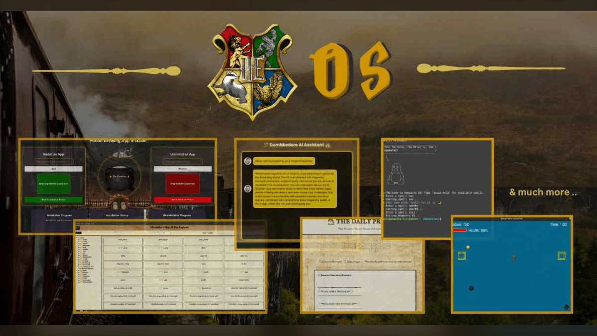
Task: Click the red Brew Uninstall Potion button
Action: click(x=183, y=200)
